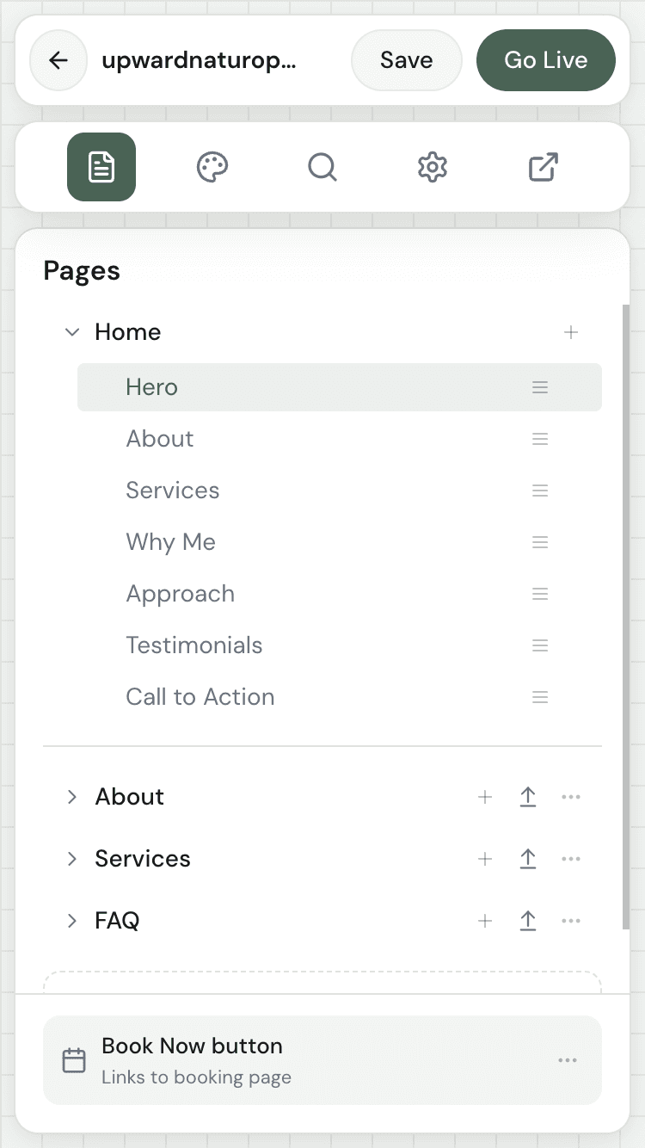
Task: Click the upload icon beside the About page
Action: click(528, 797)
